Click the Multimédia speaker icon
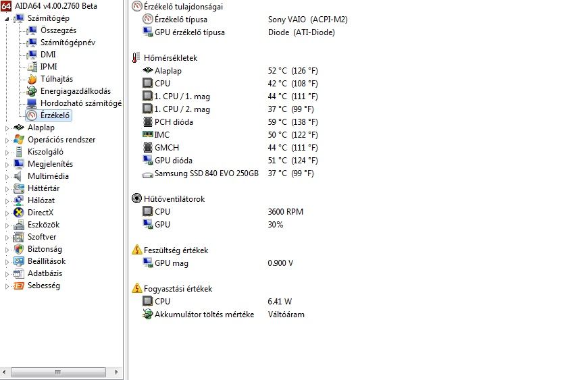This screenshot has height=380, width=562. (x=18, y=176)
